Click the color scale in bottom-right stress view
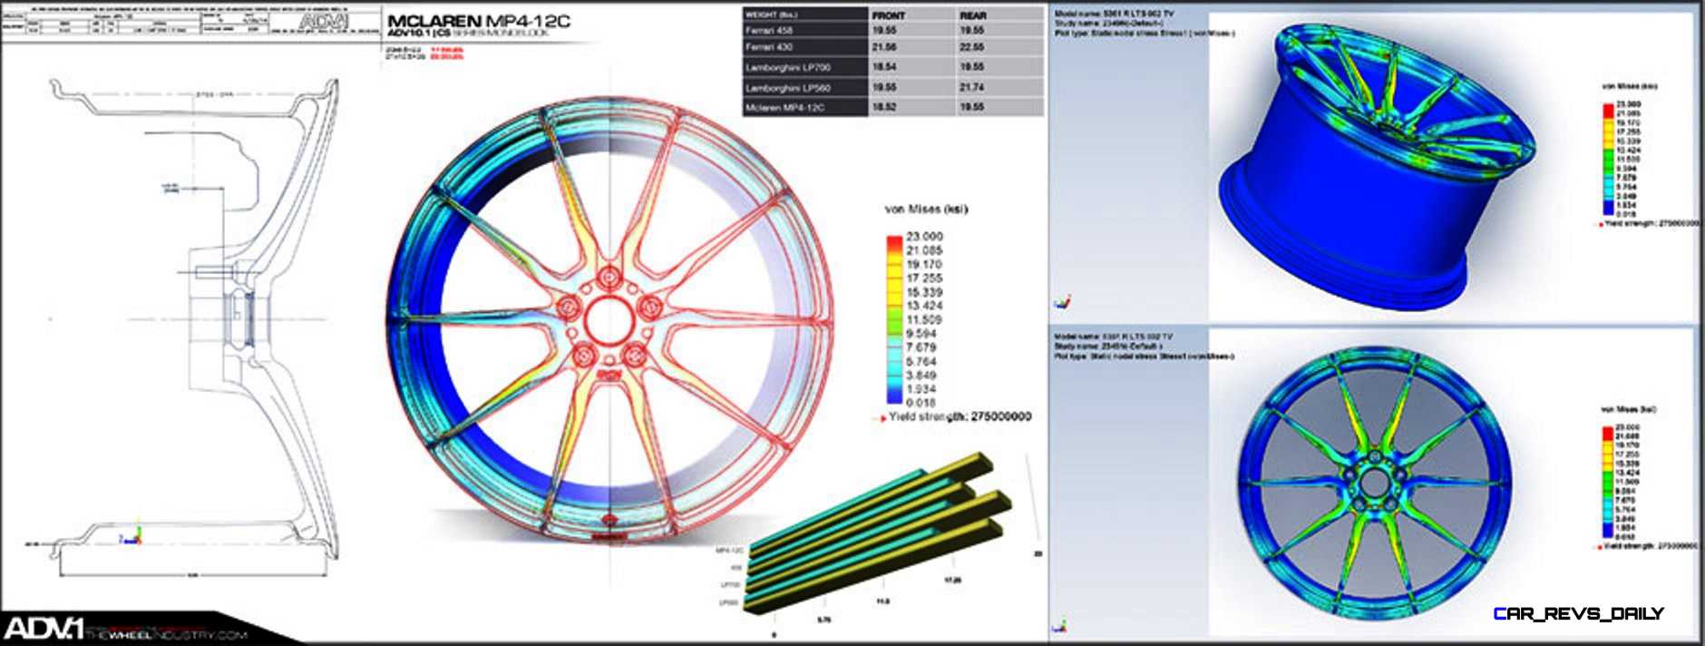Screen dimensions: 1705x646 click(x=1609, y=484)
